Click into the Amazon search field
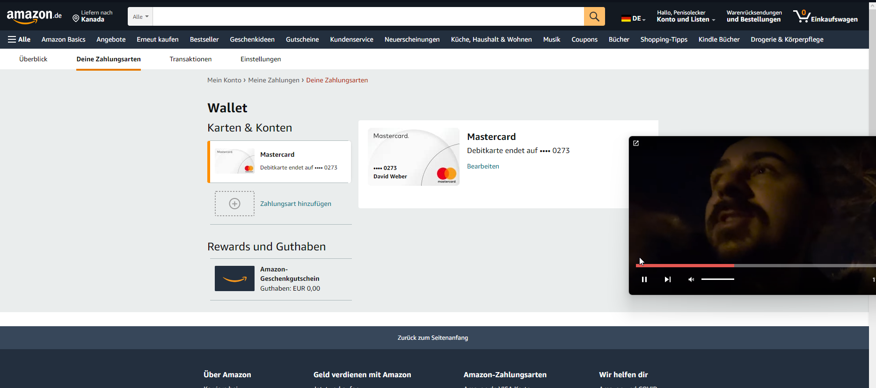Image resolution: width=876 pixels, height=388 pixels. [x=368, y=16]
